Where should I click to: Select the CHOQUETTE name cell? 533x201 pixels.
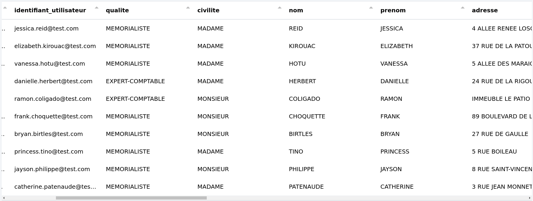tap(307, 116)
